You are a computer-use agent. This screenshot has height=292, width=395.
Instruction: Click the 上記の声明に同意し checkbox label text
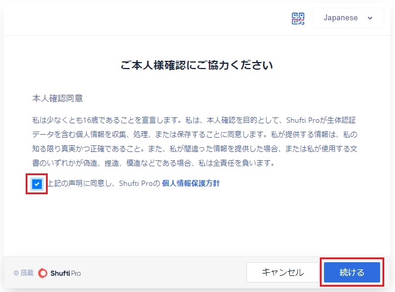point(79,184)
